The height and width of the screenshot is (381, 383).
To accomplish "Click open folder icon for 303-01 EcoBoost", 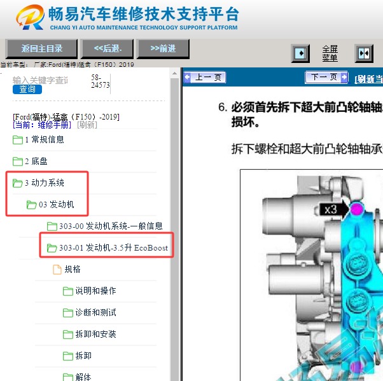I will coord(52,248).
